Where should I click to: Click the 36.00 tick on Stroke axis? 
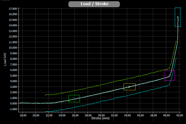140,115
